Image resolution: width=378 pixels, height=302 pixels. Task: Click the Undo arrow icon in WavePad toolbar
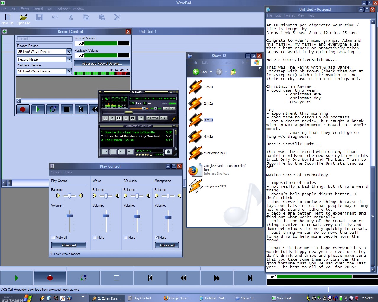pos(55,17)
